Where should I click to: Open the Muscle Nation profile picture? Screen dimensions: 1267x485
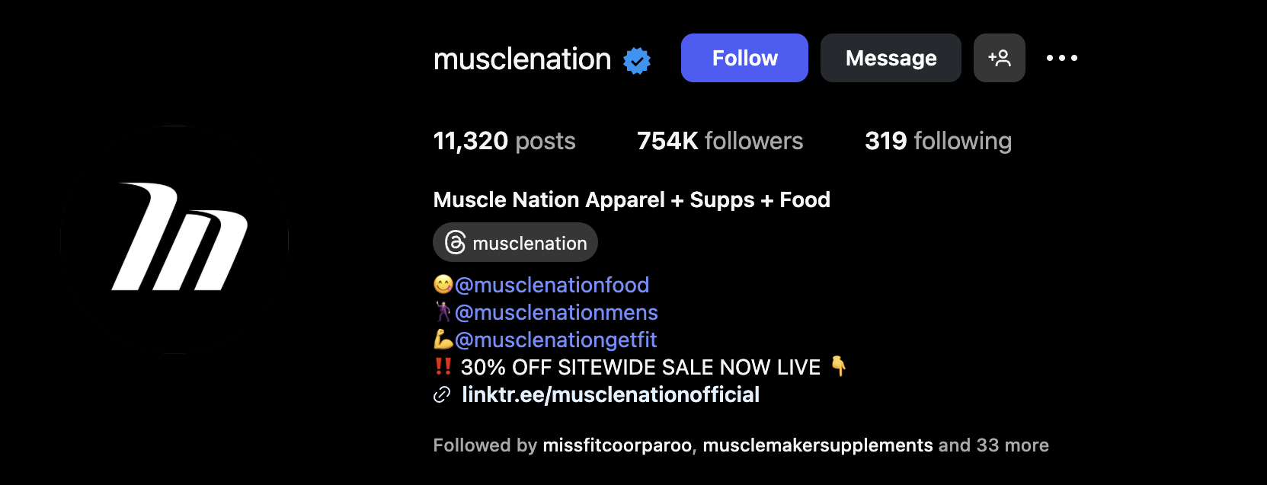pos(174,239)
